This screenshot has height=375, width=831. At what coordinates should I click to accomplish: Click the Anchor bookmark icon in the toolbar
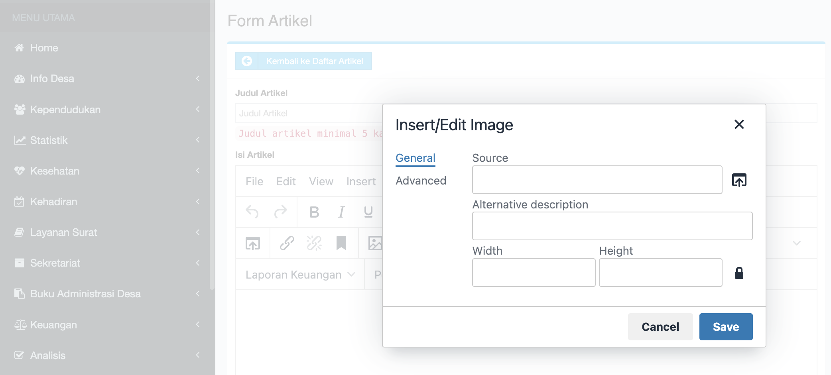coord(341,243)
